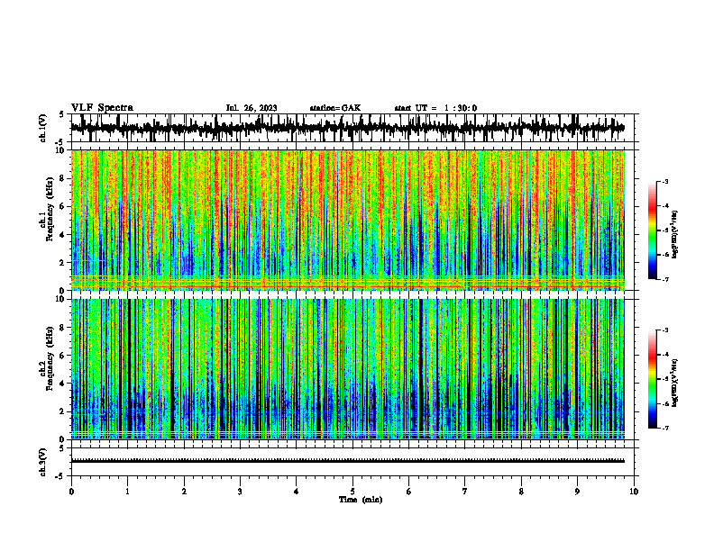Click the "station=GAK" header label

click(x=335, y=108)
